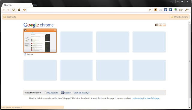Click the scrollbar up arrow
This screenshot has width=192, height=110.
click(x=190, y=23)
